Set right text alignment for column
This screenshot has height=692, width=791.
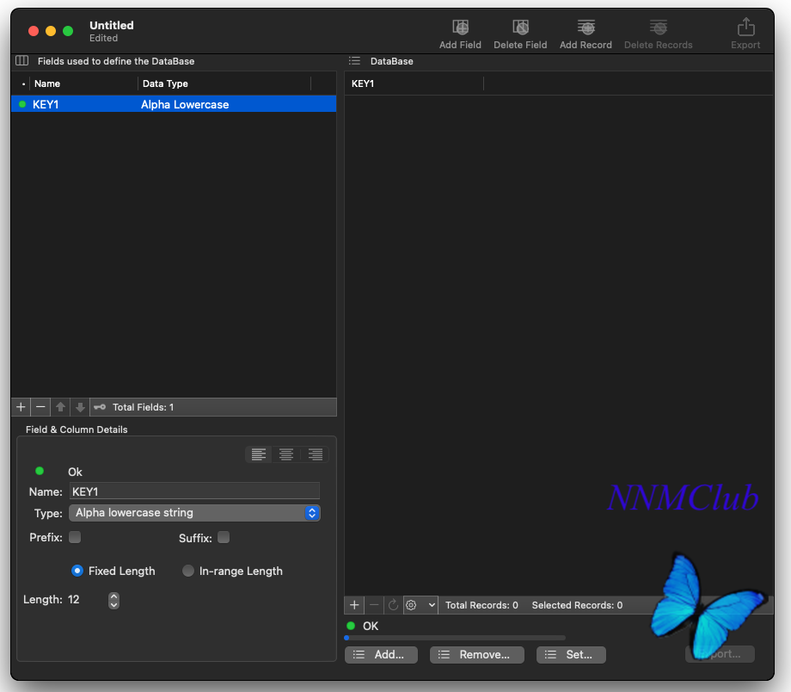[x=316, y=454]
